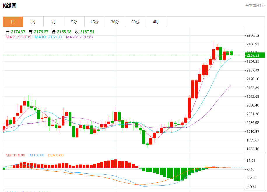Click the MA10: 2161.37 indicator label
Image resolution: width=267 pixels, height=192 pixels.
coord(48,37)
